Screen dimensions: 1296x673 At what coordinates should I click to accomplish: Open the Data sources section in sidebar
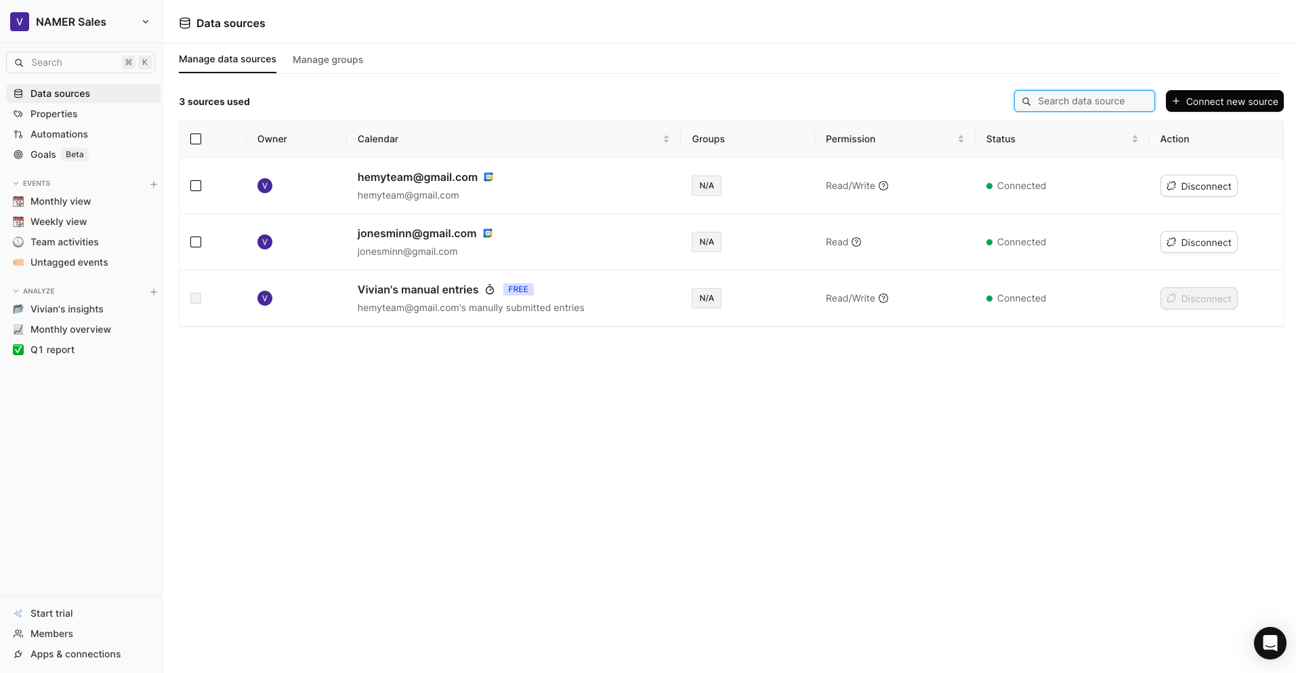coord(60,93)
